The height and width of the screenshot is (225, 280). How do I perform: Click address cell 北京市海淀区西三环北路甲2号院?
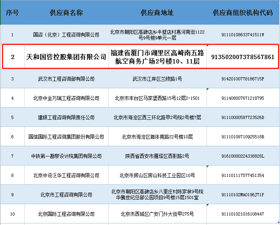(157, 117)
